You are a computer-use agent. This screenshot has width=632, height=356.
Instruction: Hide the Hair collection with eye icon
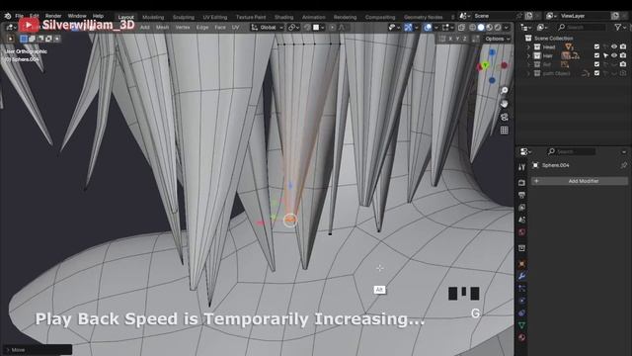[x=614, y=56]
